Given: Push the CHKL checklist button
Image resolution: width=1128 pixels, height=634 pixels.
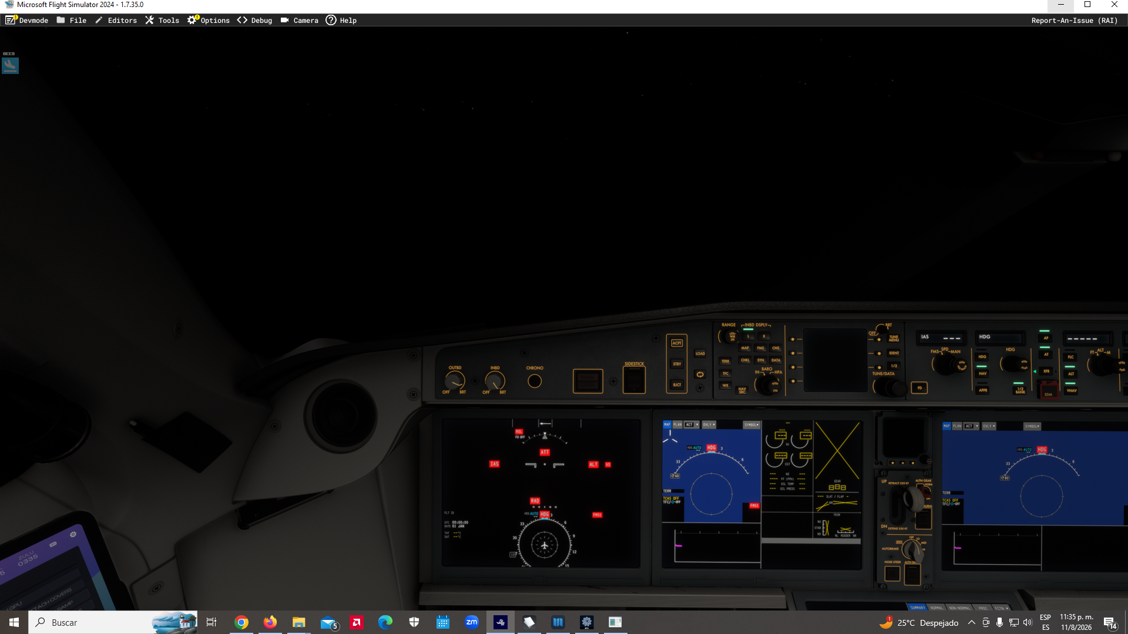Looking at the screenshot, I should [x=745, y=360].
